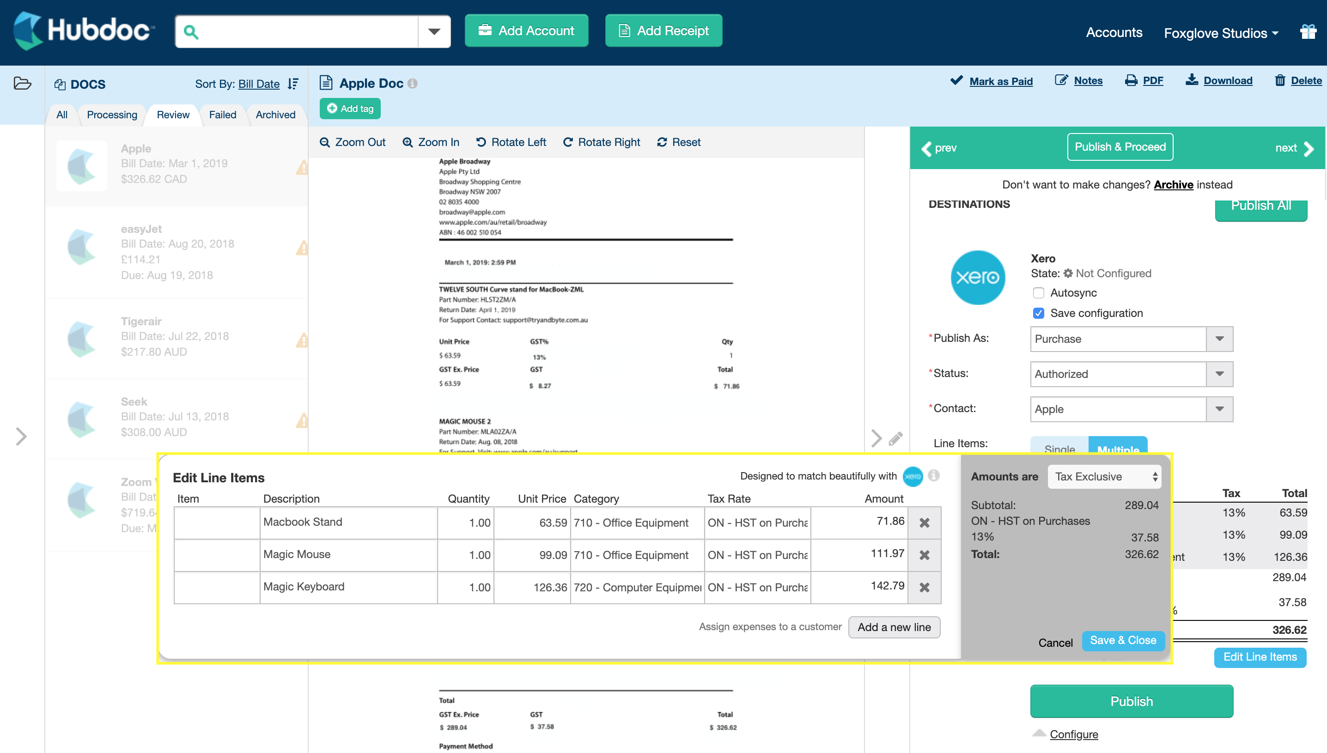
Task: Click warning icon on Seek document
Action: pyautogui.click(x=303, y=420)
